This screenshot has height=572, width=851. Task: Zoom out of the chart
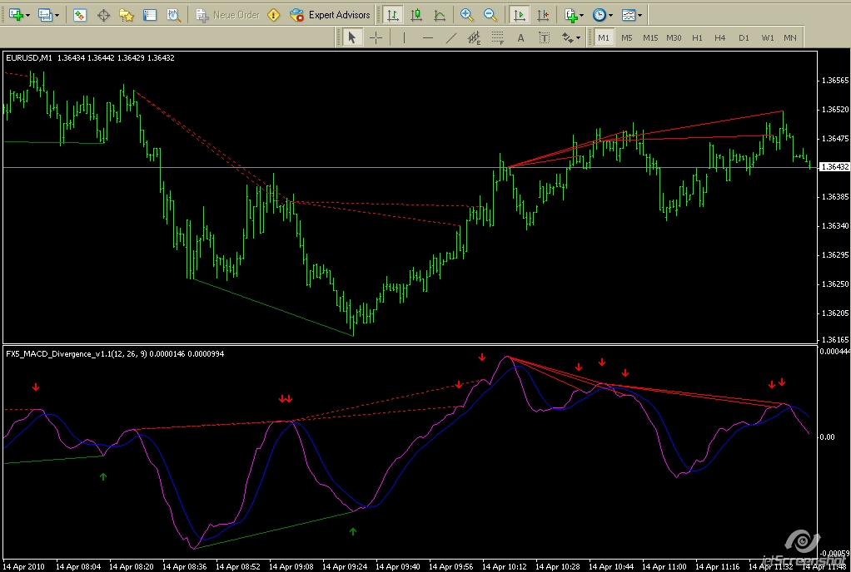tap(490, 15)
